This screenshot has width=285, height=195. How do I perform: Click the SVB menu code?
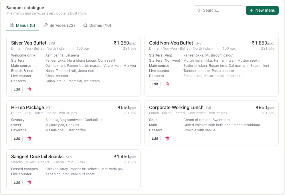[x=52, y=43]
